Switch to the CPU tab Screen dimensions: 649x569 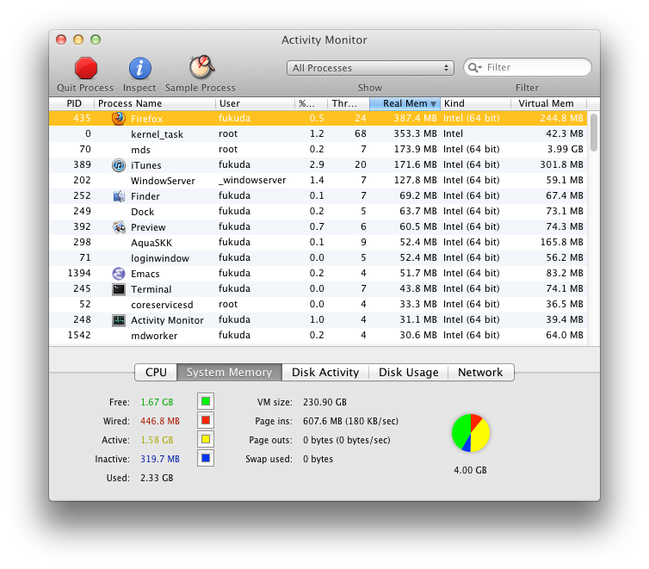tap(156, 372)
